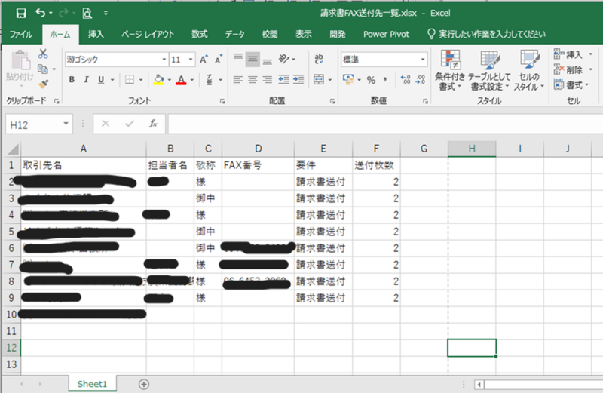
Task: Apply comma style
Action: tap(385, 80)
